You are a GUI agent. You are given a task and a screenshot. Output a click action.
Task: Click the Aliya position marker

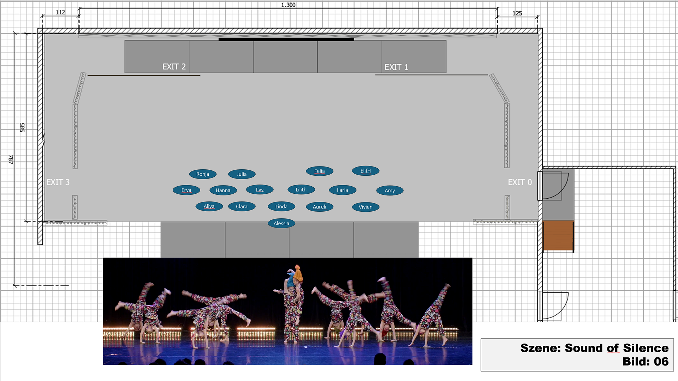click(x=209, y=206)
